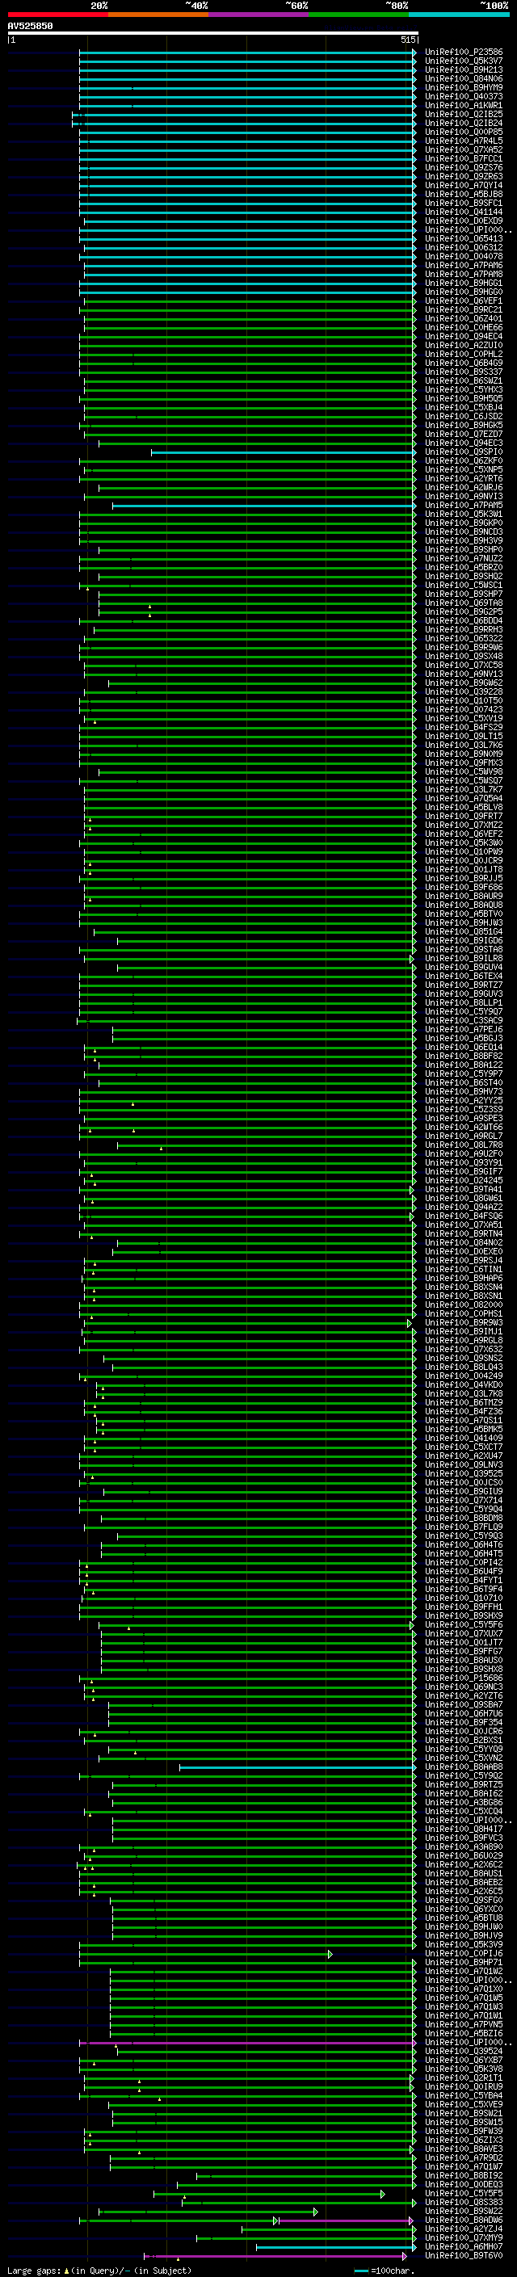
Task: Select UniRef100_A7PAM6 hit
Action: pos(464,265)
